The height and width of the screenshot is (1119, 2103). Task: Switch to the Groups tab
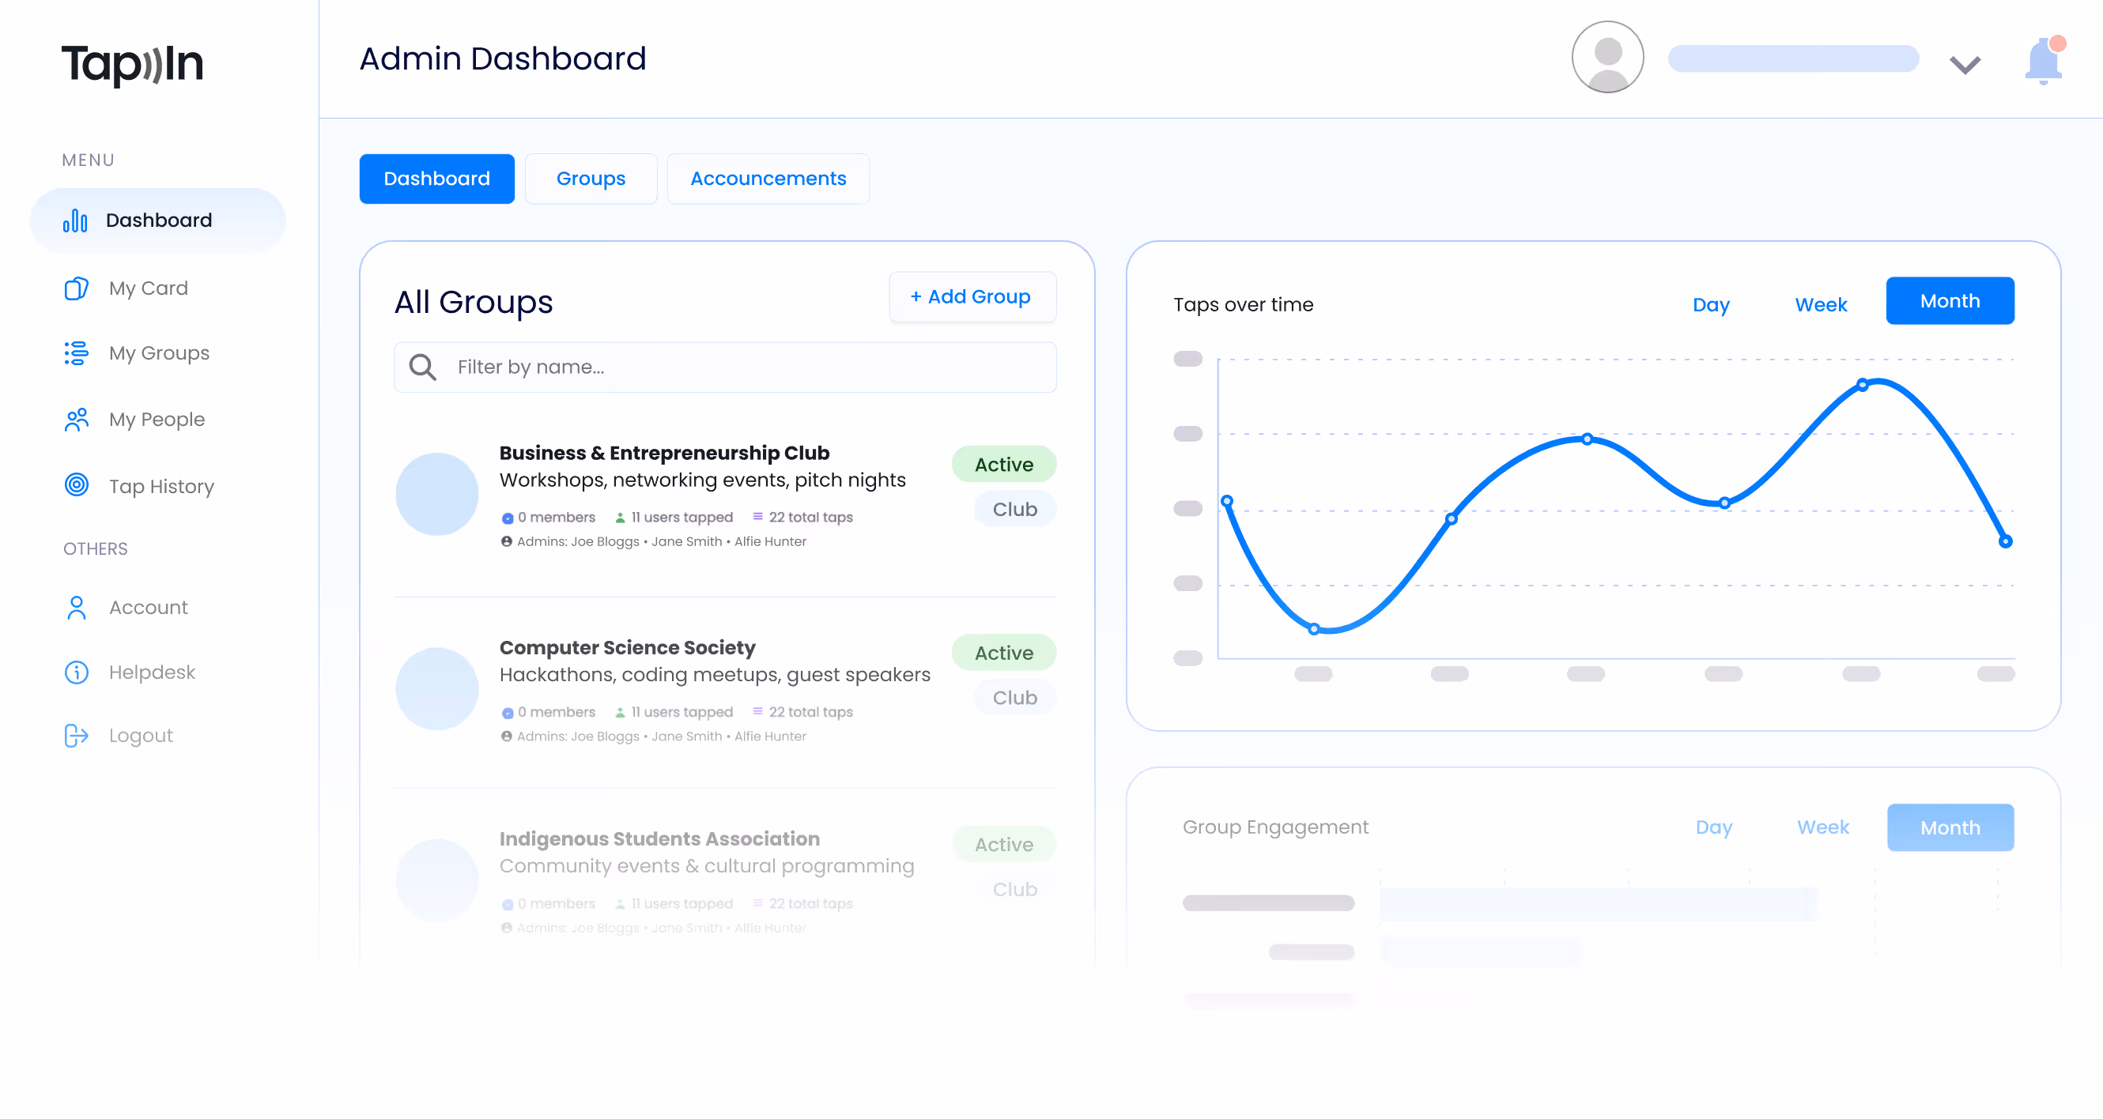click(591, 178)
